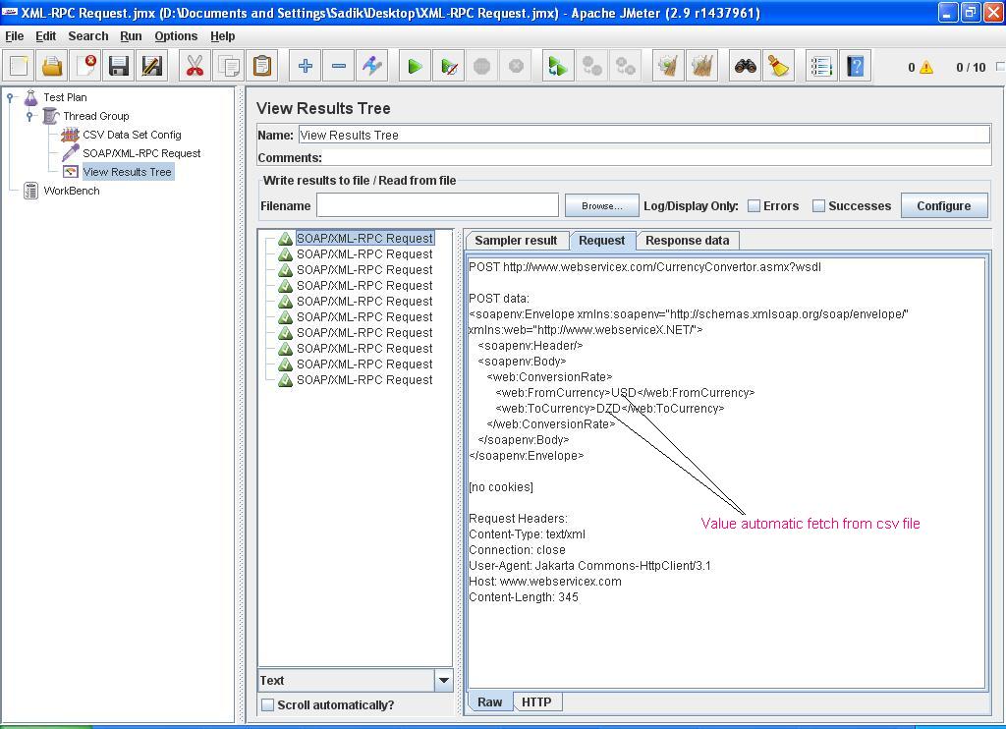Select View Results Tree tree item
The height and width of the screenshot is (729, 1006).
[127, 172]
